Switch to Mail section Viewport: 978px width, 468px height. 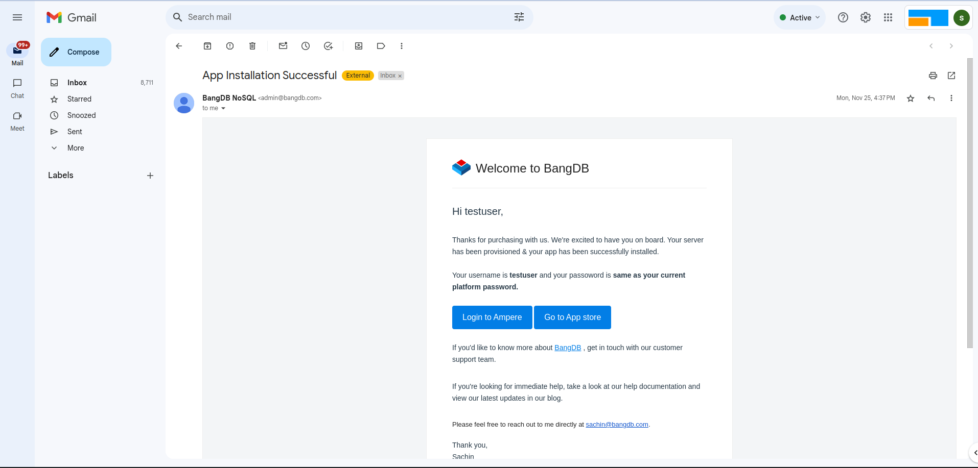[17, 54]
